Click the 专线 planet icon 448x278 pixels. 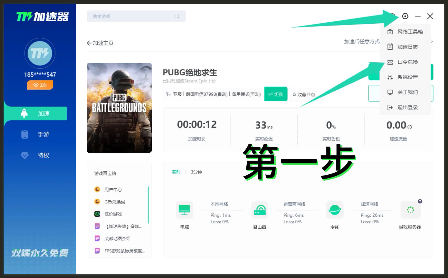click(x=335, y=210)
